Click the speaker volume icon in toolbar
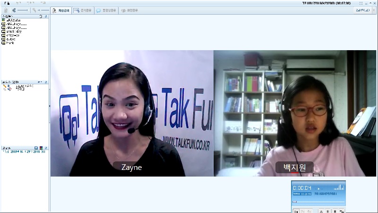 point(14,10)
